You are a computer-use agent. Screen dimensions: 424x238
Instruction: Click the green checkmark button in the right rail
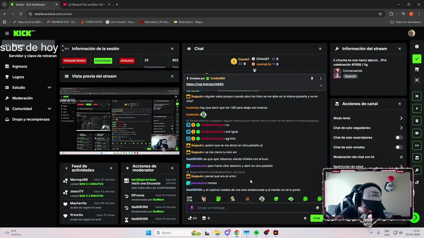pos(417,59)
